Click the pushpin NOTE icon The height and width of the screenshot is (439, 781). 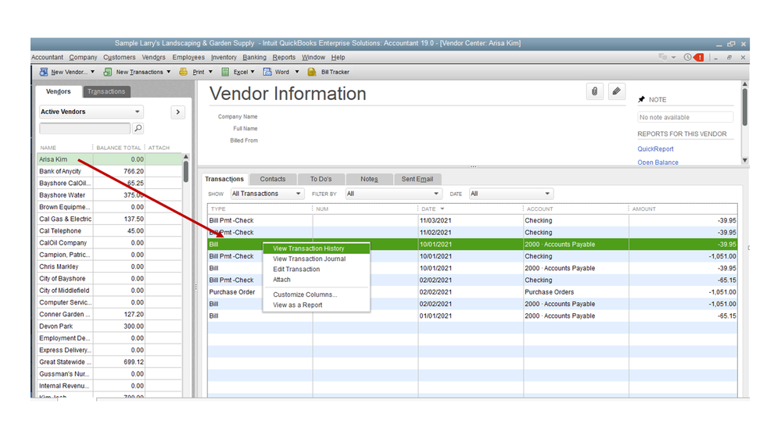(642, 99)
